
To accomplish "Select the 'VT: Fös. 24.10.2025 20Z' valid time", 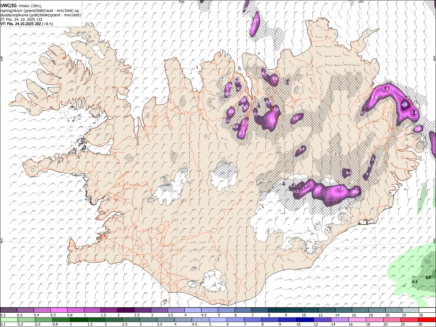I will pos(20,24).
